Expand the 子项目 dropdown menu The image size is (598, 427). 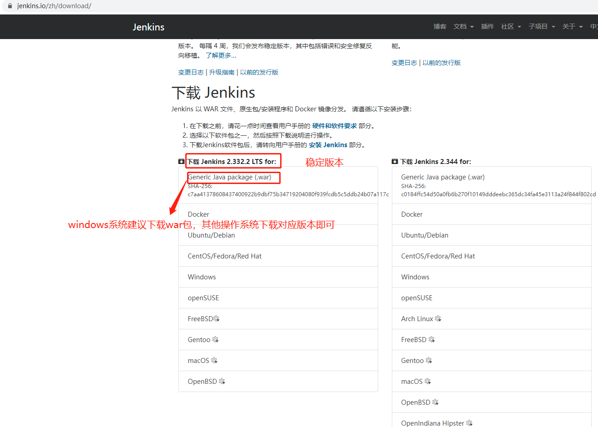click(542, 27)
